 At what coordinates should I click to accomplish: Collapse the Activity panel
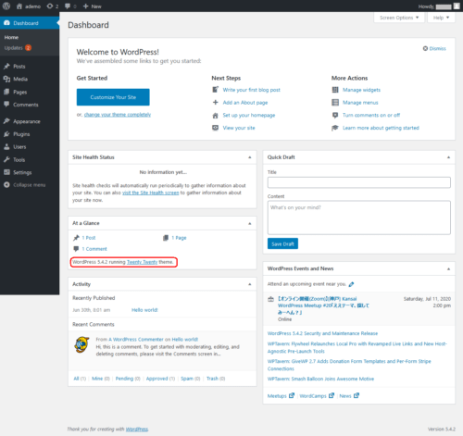click(x=250, y=284)
